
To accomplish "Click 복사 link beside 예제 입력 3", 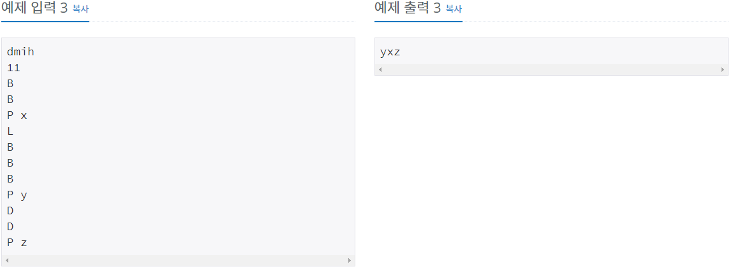I will pos(80,9).
